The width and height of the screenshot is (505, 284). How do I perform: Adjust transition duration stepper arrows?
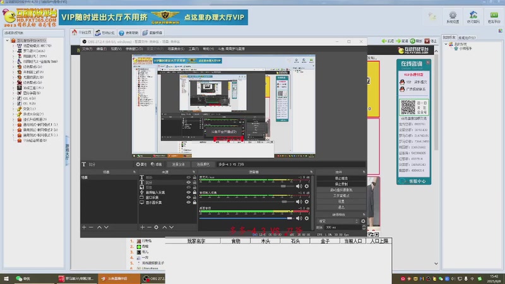(x=364, y=227)
